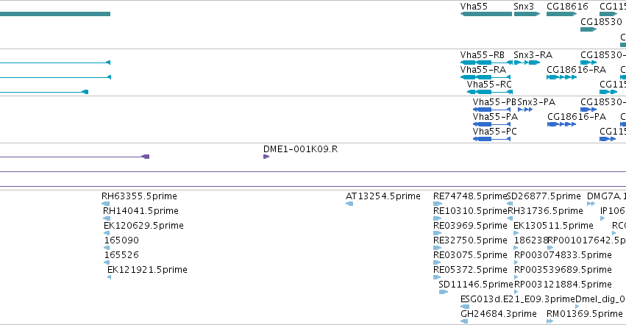Viewport: 626px width, 325px height.
Task: Click RE03075.5prime EST label
Action: (470, 254)
